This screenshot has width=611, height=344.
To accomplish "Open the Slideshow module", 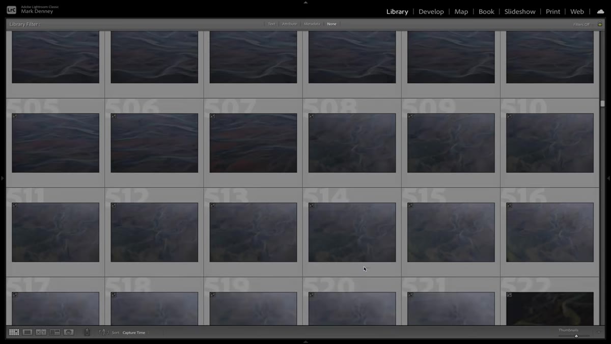I will (x=520, y=11).
